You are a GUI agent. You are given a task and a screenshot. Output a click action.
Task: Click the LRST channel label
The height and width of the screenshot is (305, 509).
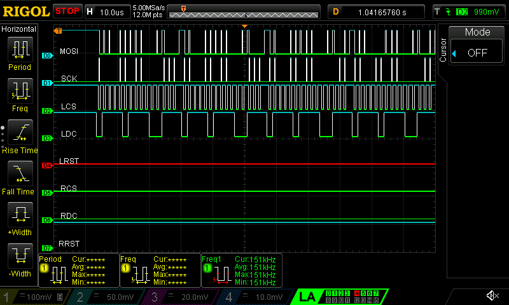tap(69, 161)
